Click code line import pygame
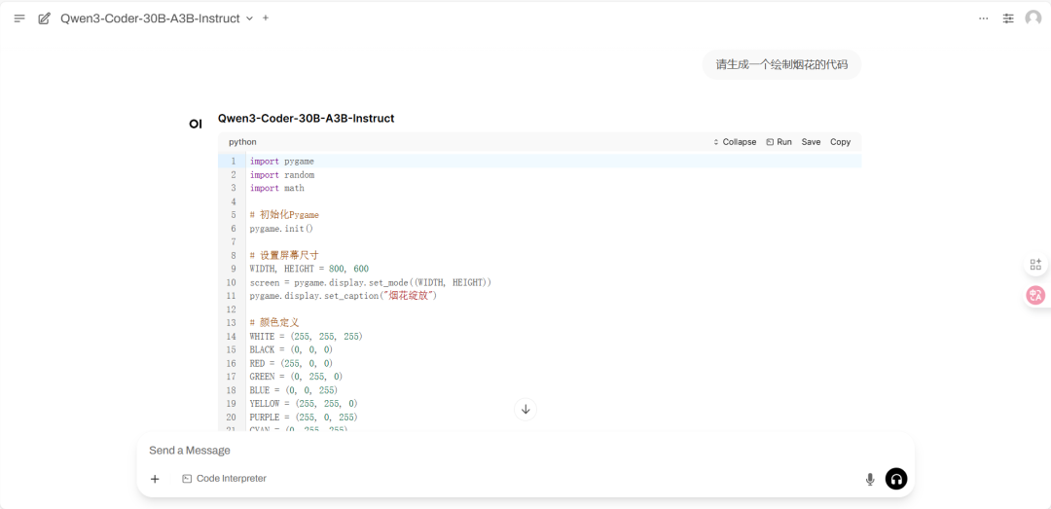Image resolution: width=1051 pixels, height=509 pixels. 282,162
